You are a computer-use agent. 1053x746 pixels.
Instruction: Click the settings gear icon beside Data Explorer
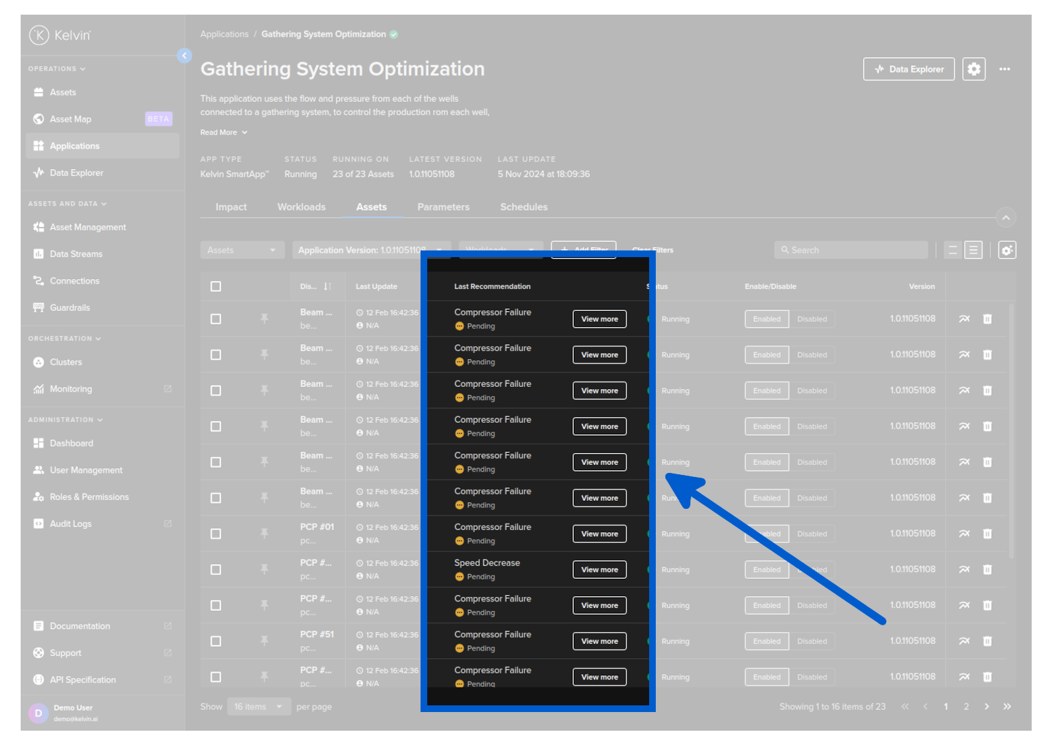[x=974, y=69]
